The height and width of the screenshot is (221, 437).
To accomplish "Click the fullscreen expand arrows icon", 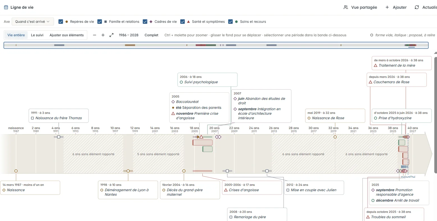I will pos(111,35).
